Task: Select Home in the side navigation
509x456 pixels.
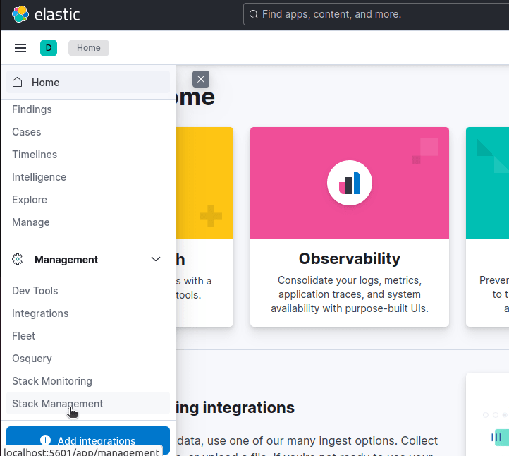Action: coord(88,82)
